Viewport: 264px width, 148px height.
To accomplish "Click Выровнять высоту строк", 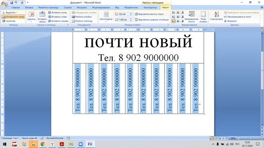I will pyautogui.click(x=149, y=14).
